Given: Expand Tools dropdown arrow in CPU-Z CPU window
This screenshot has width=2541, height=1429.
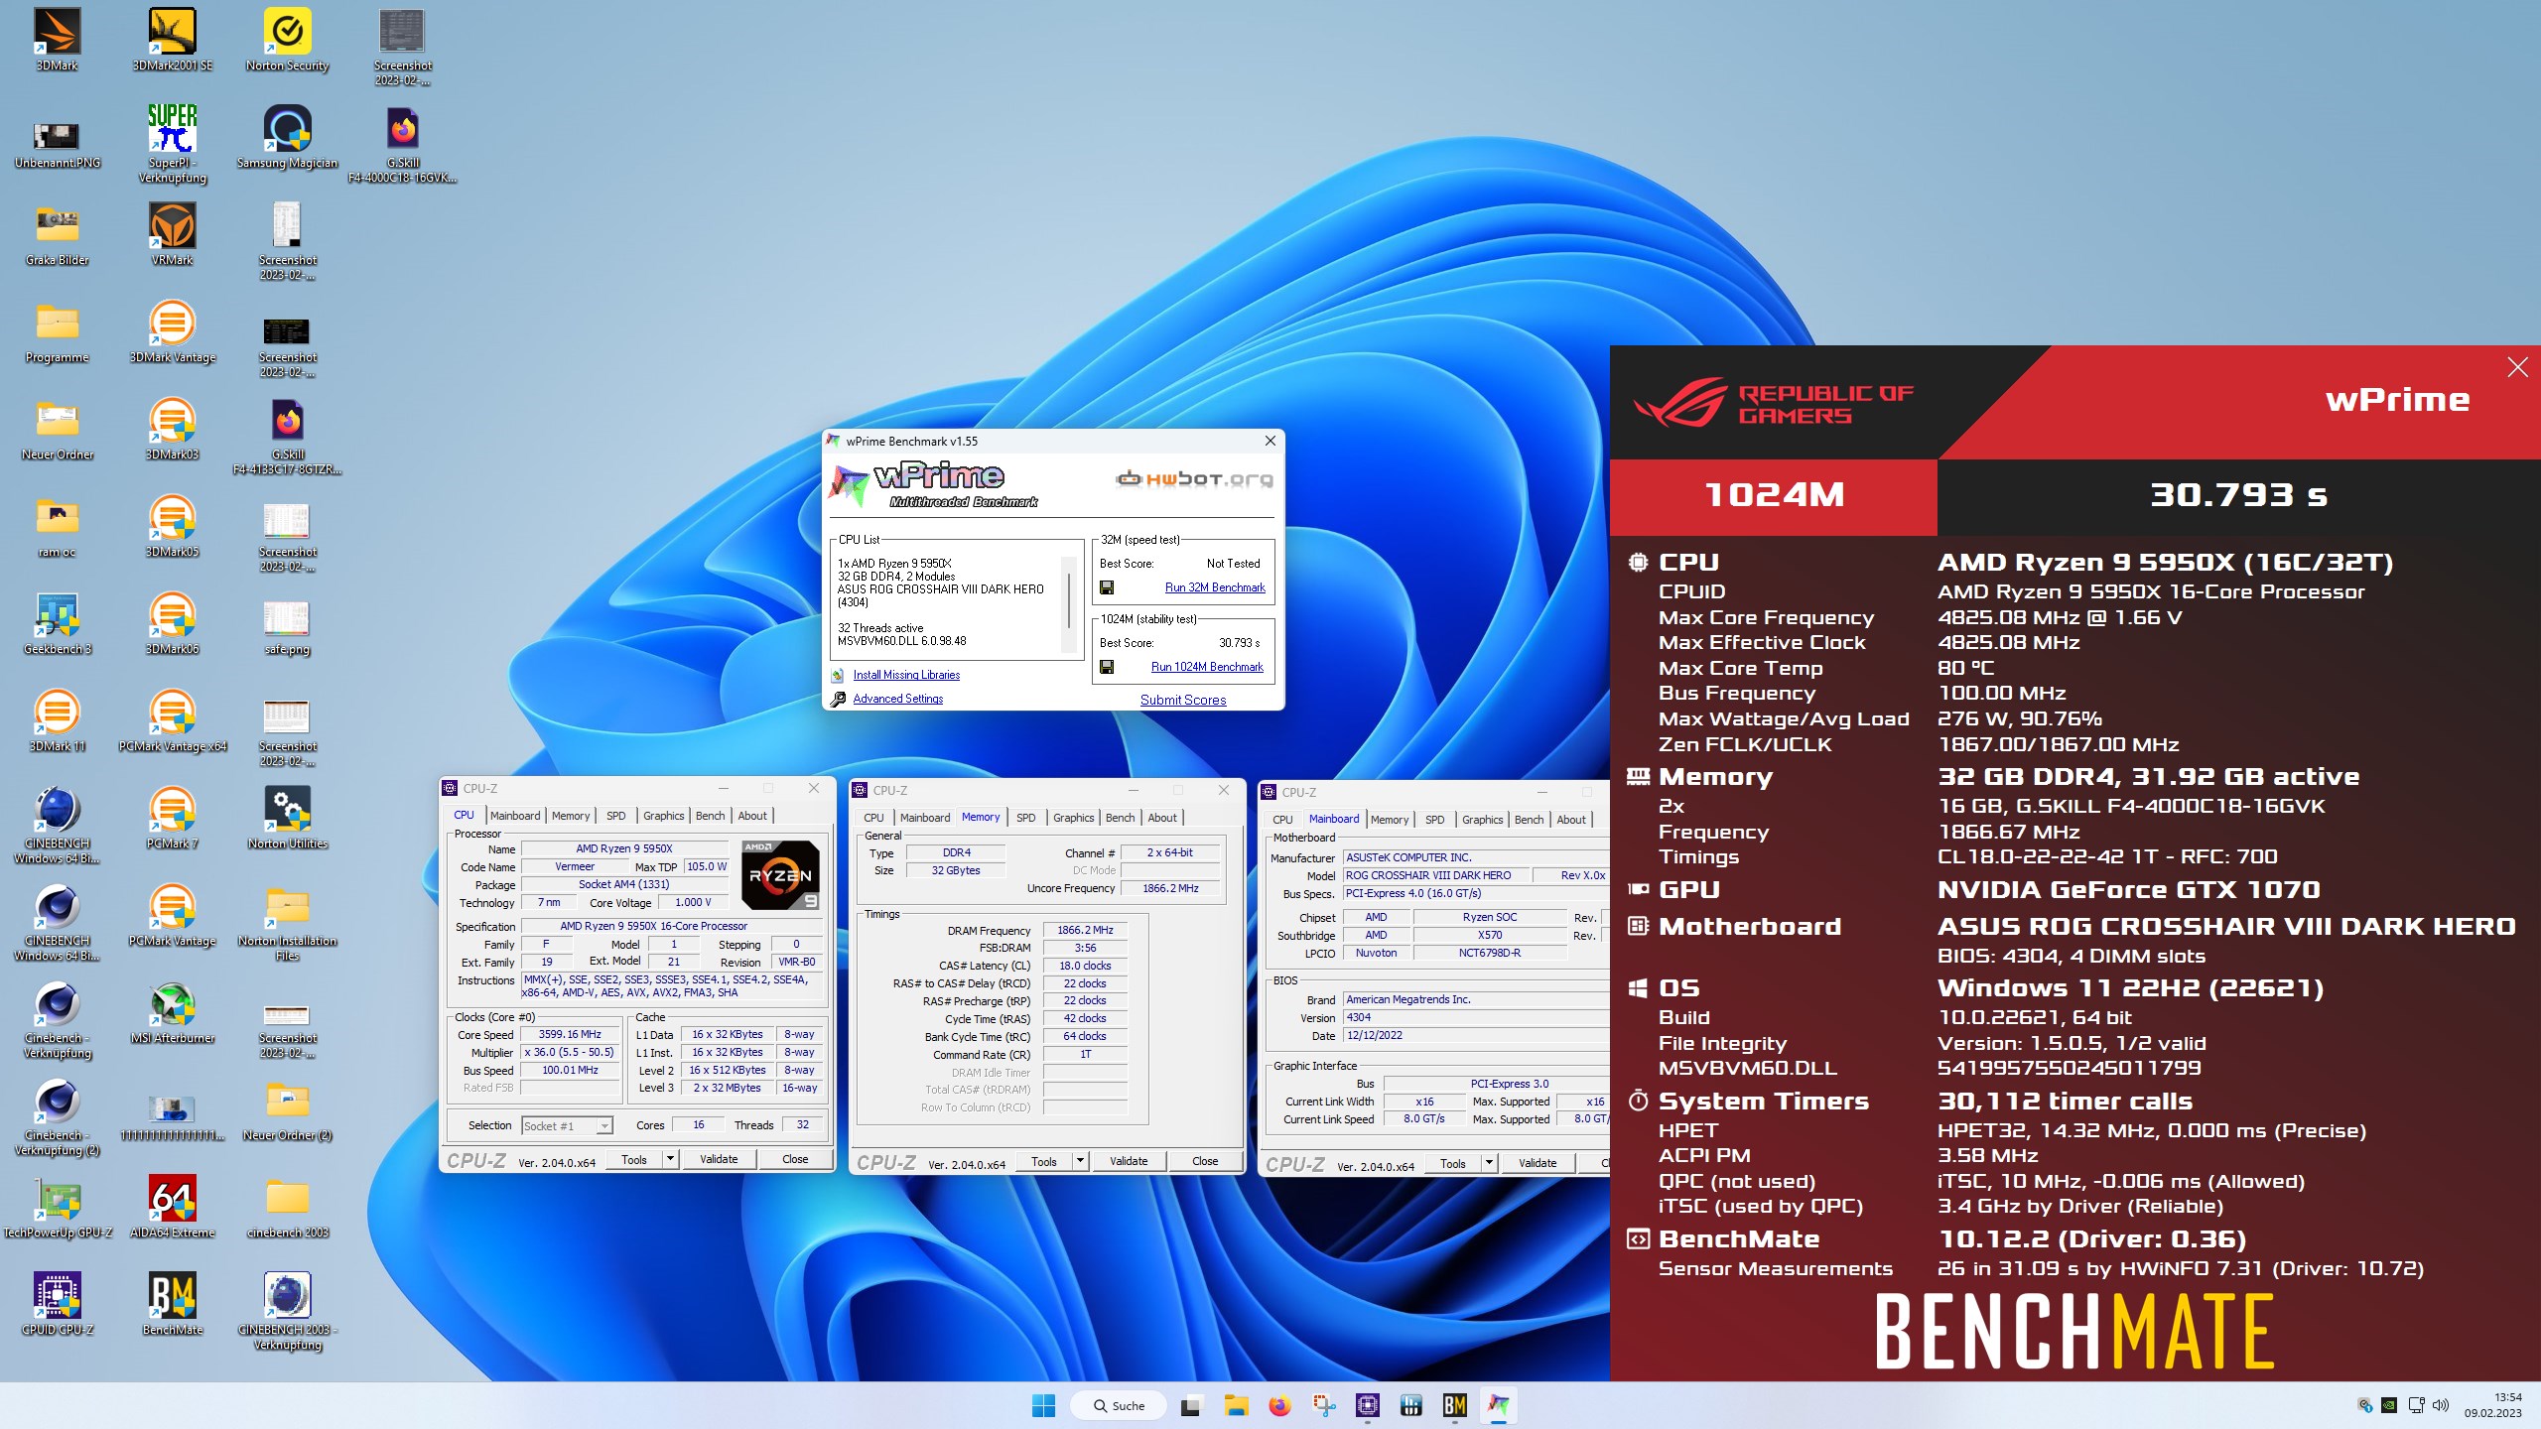Looking at the screenshot, I should [x=670, y=1159].
